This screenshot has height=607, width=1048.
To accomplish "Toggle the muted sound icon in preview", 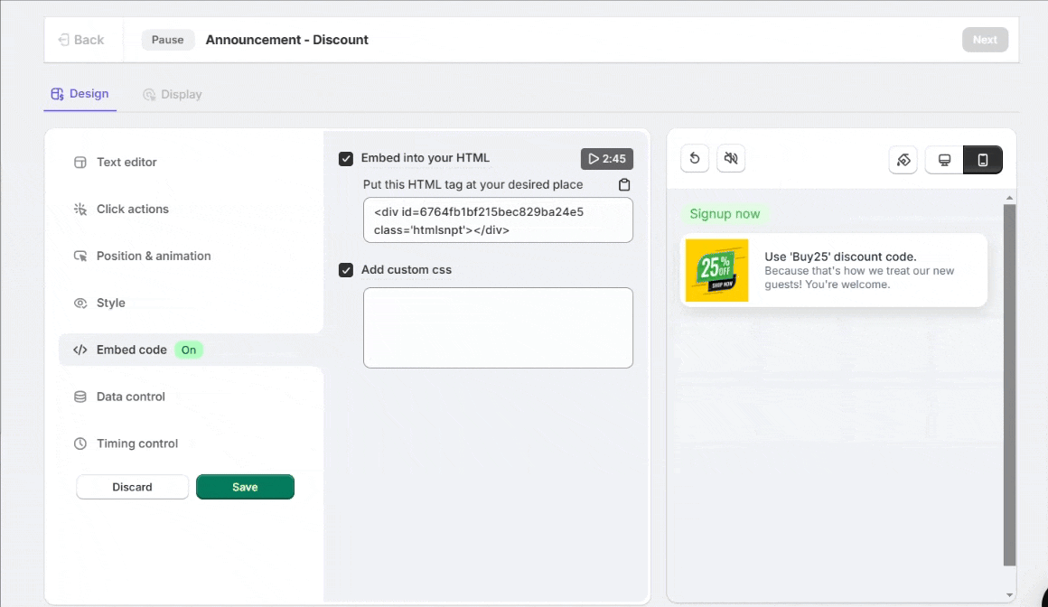I will 731,159.
